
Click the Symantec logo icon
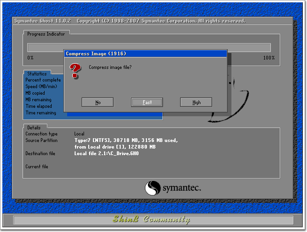coord(153,188)
